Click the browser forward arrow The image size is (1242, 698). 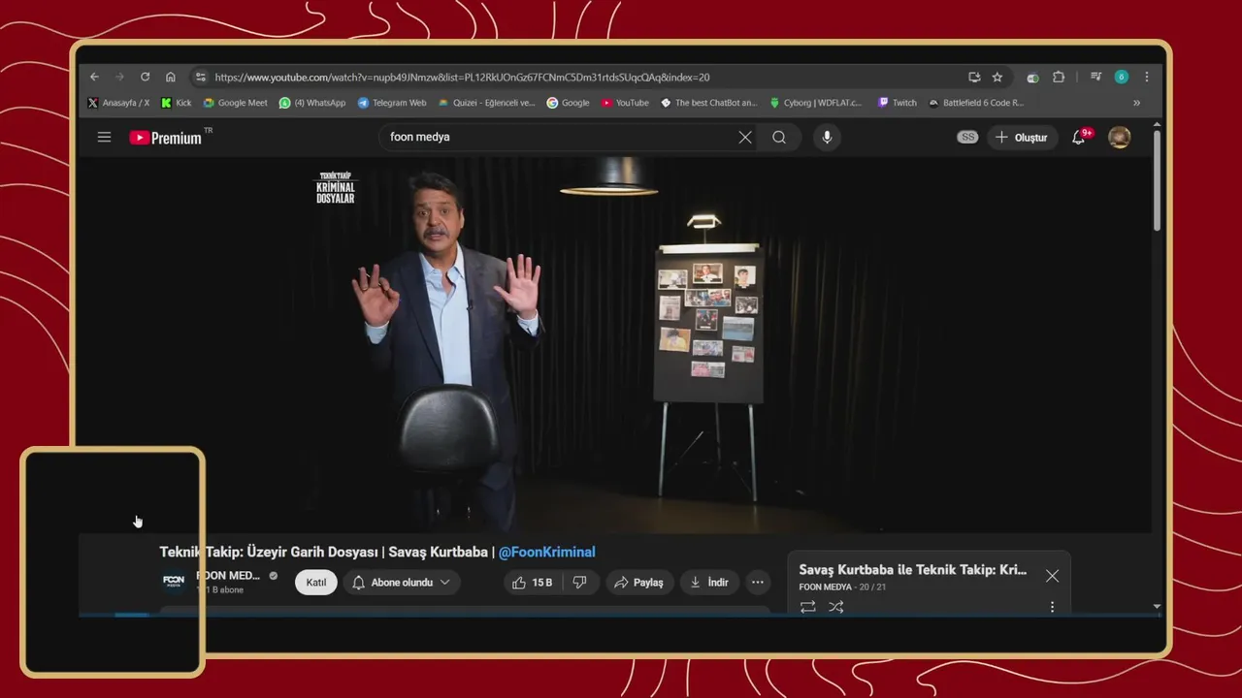pos(119,78)
